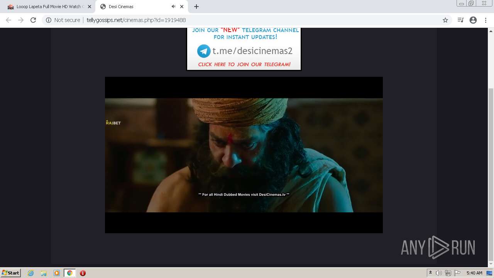Open the network status tray icon
The image size is (494, 278).
(x=448, y=273)
